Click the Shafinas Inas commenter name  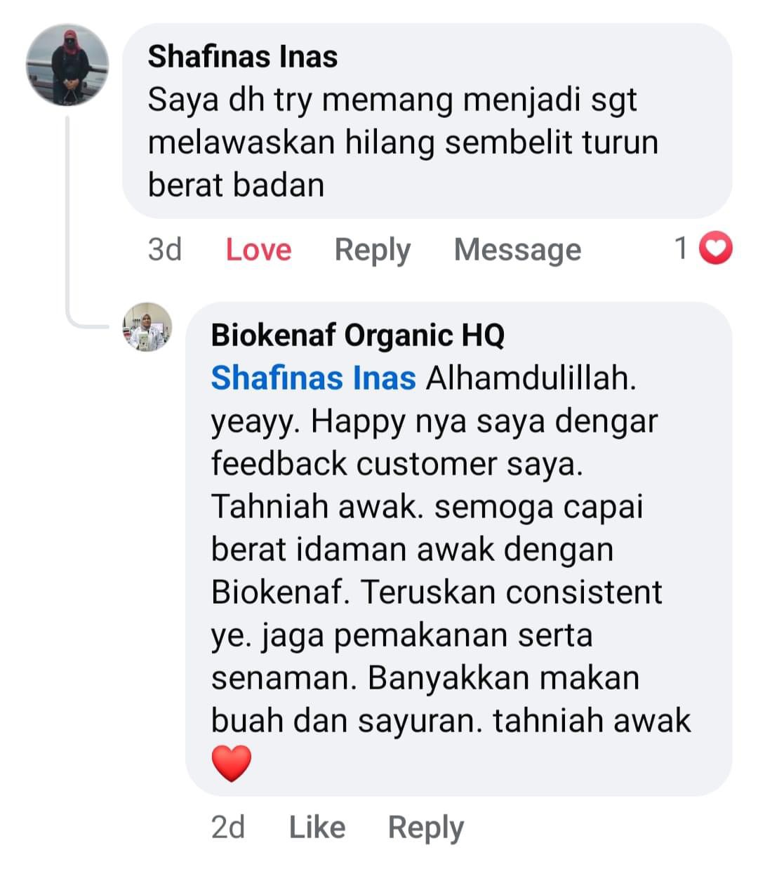tap(242, 56)
